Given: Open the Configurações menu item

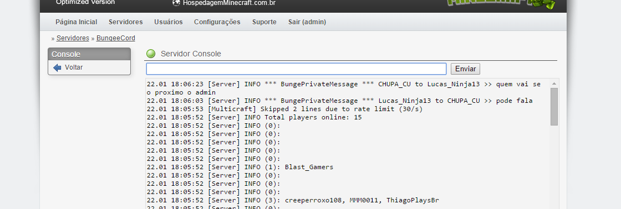Looking at the screenshot, I should pos(217,22).
